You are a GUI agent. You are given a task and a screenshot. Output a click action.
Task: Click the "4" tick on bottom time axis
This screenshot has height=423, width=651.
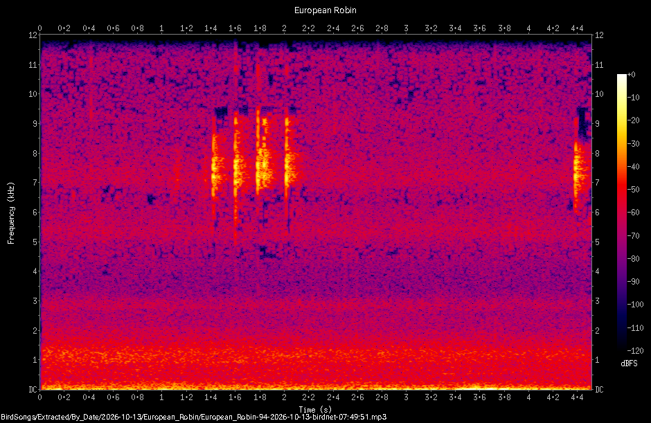[528, 397]
